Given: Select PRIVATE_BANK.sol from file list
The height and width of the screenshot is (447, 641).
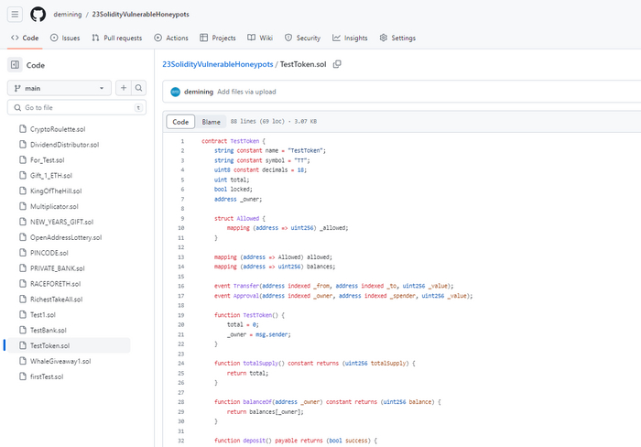Looking at the screenshot, I should tap(57, 268).
